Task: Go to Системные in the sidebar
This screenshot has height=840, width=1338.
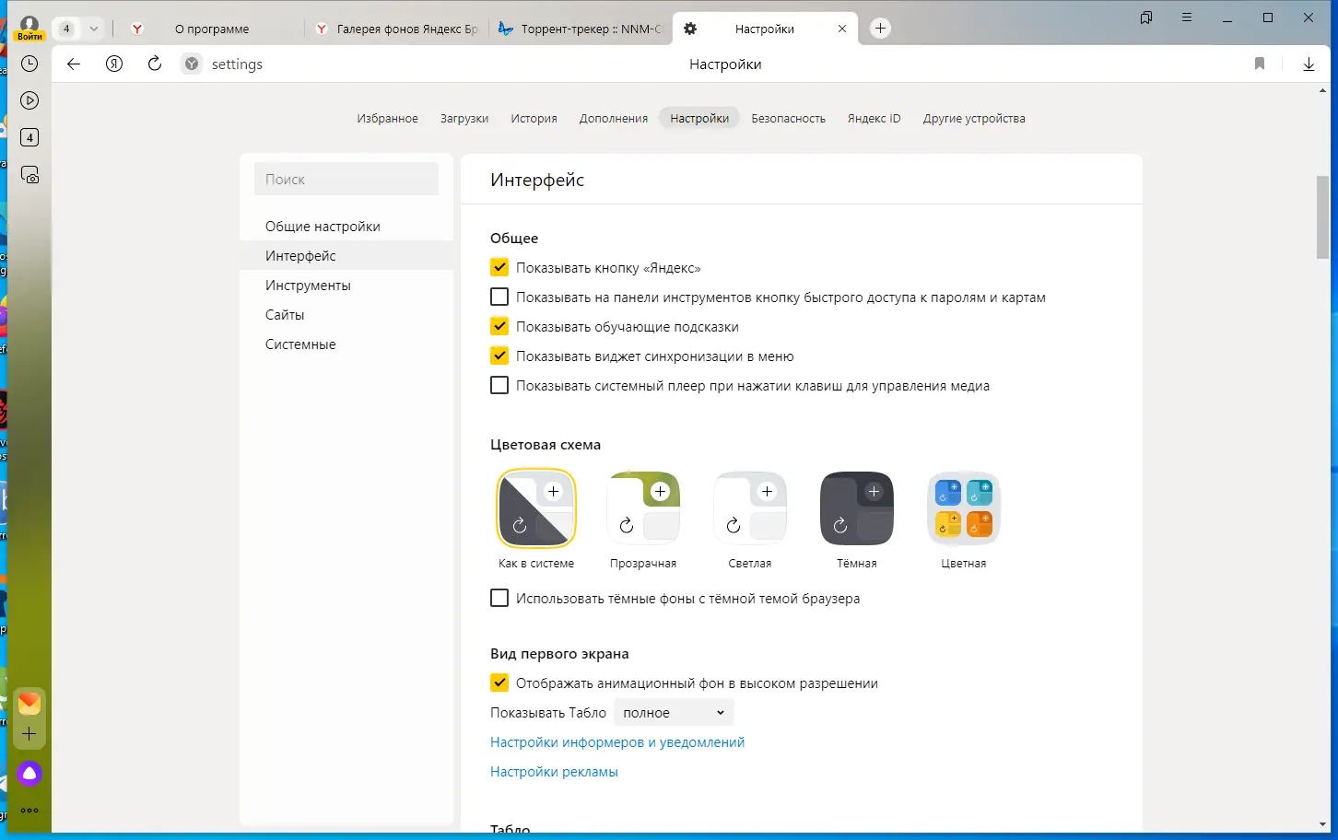Action: pos(346,344)
